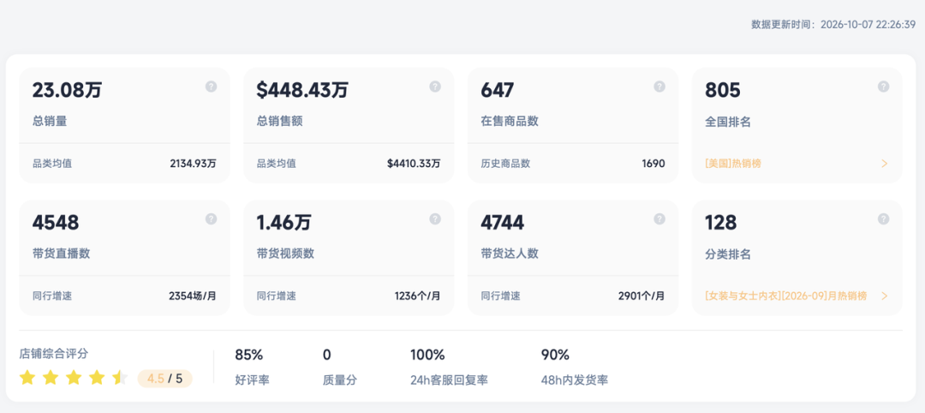Viewport: 925px width, 413px height.
Task: Click help icon on 全国排名 card
Action: pyautogui.click(x=883, y=87)
